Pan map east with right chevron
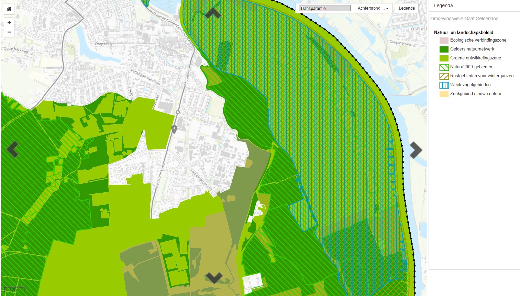This screenshot has height=296, width=520. pos(416,150)
